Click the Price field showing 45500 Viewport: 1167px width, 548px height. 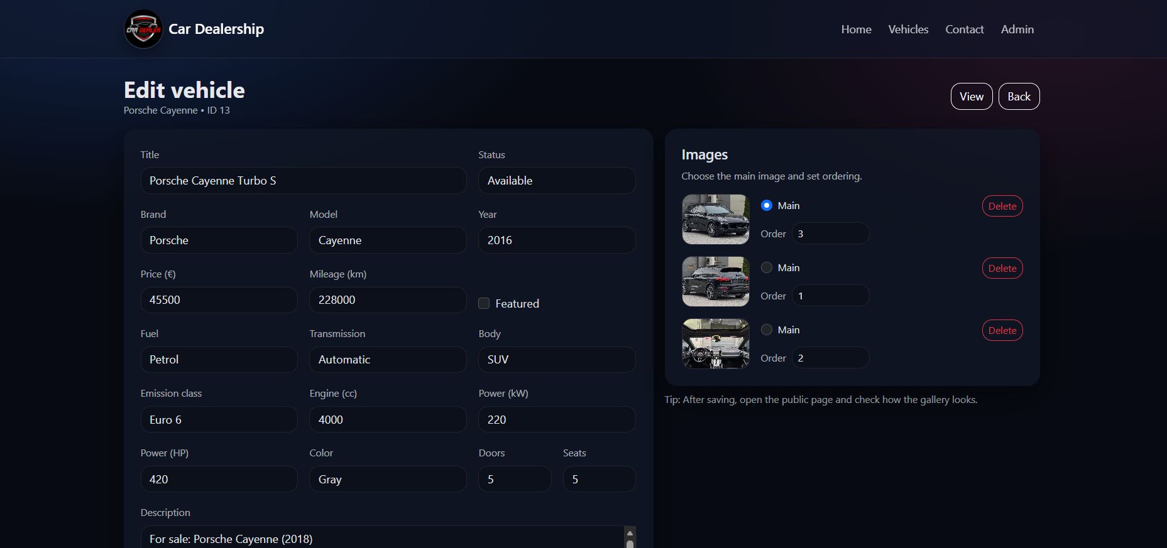click(x=219, y=300)
